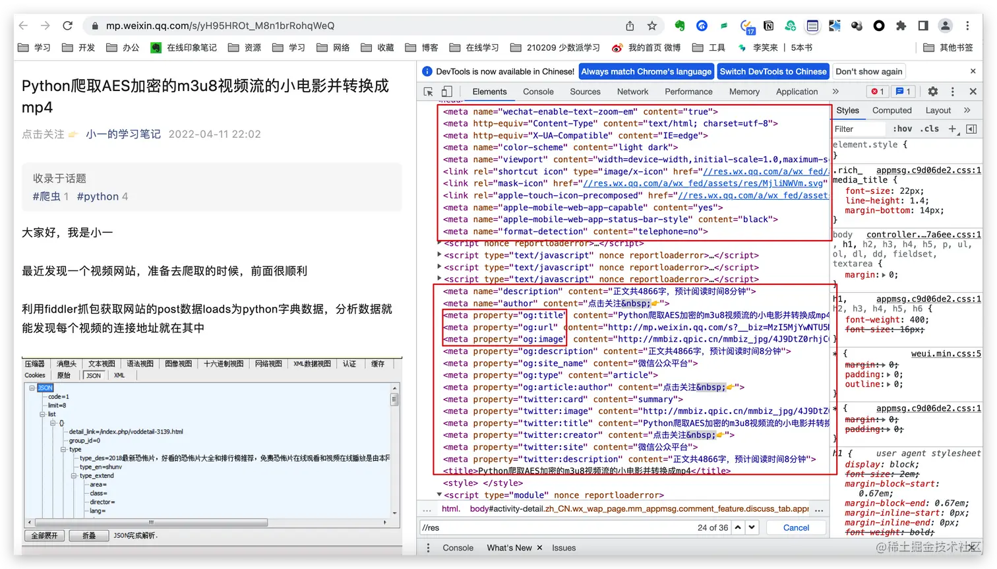Image resolution: width=997 pixels, height=569 pixels.
Task: Bookmark this page with the star icon
Action: 652,26
